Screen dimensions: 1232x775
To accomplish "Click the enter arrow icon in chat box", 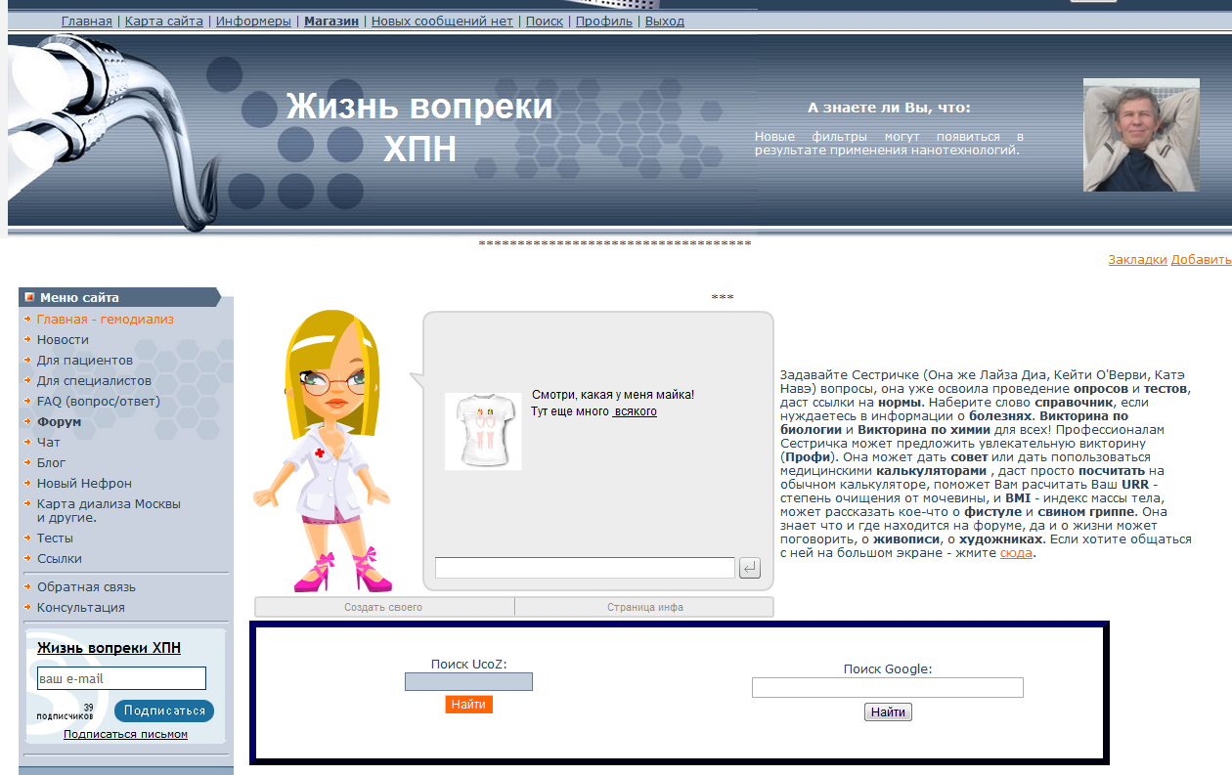I will coord(749,568).
